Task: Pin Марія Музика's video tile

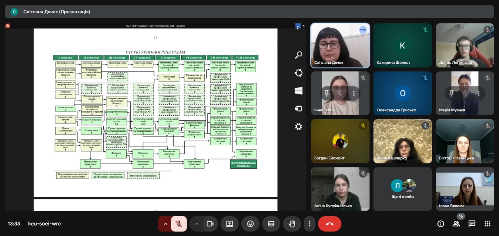Action: (x=451, y=93)
